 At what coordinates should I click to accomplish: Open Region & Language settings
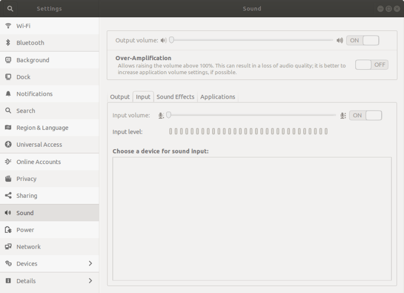[42, 128]
